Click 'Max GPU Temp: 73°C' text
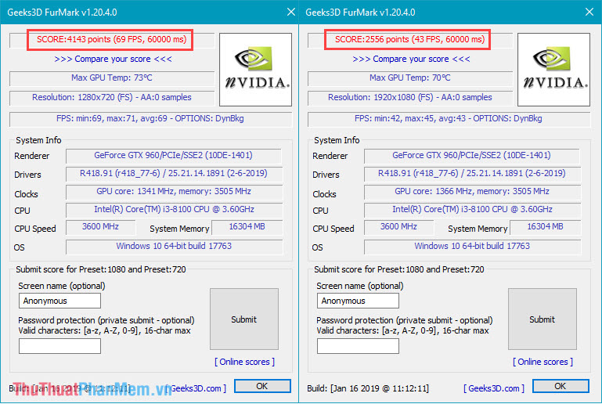The height and width of the screenshot is (404, 602). coord(112,78)
